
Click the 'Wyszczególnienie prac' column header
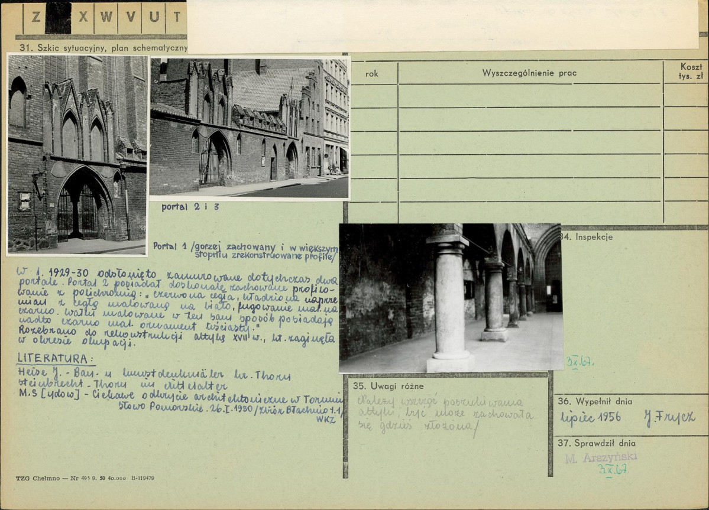529,73
